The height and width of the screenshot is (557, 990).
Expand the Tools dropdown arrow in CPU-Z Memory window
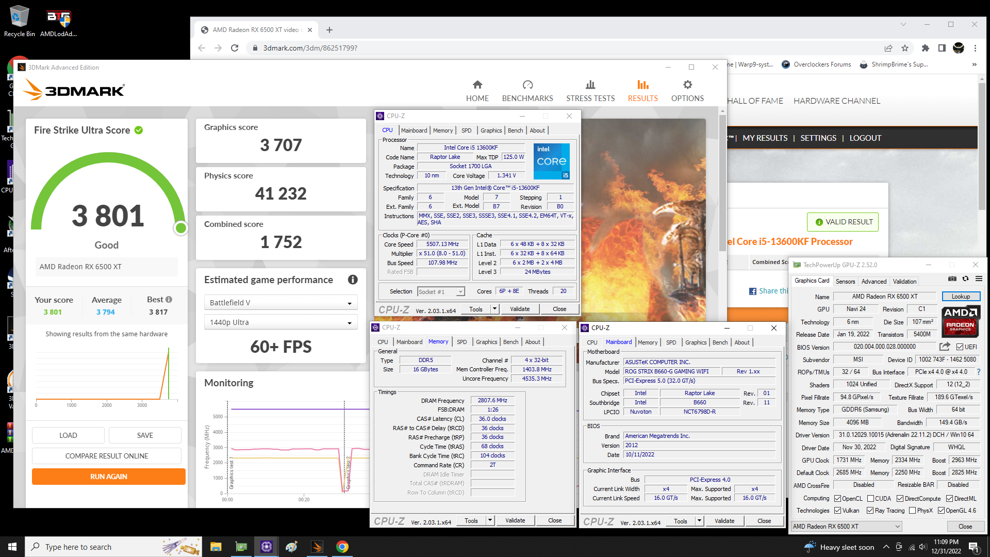click(x=490, y=520)
